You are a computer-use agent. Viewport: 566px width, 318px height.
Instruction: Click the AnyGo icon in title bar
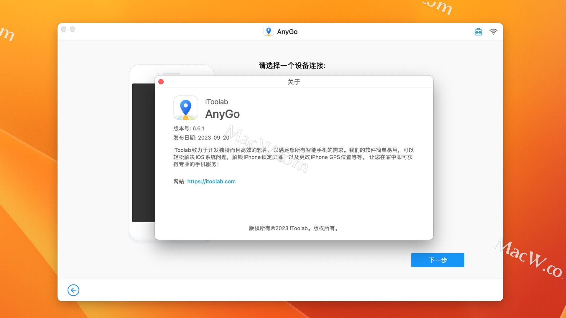[268, 32]
